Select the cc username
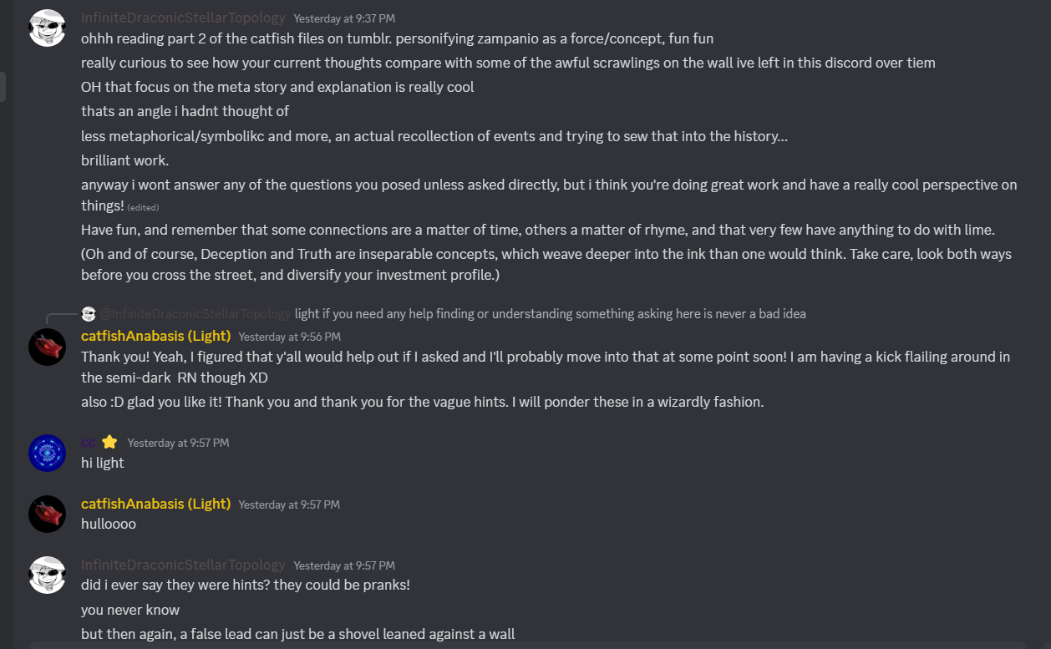 pyautogui.click(x=89, y=443)
